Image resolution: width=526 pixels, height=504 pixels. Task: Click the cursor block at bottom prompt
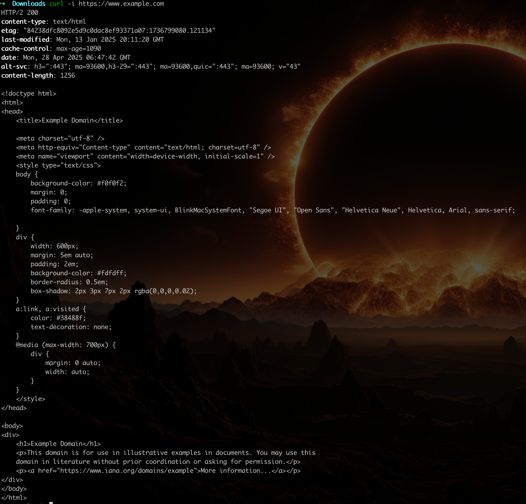[x=51, y=503]
